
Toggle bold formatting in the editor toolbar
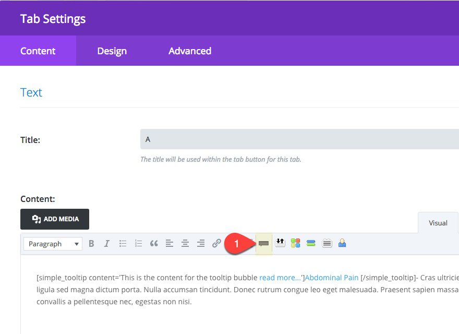pyautogui.click(x=91, y=243)
